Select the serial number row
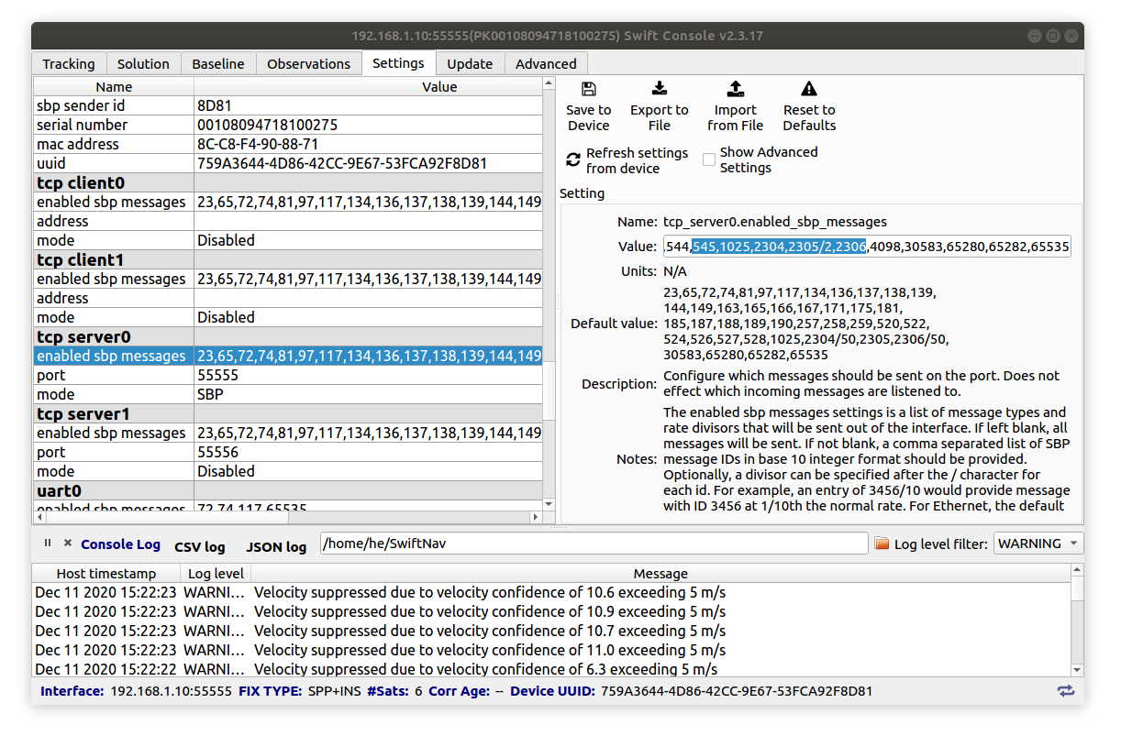Viewport: 1121px width, 736px height. point(288,125)
